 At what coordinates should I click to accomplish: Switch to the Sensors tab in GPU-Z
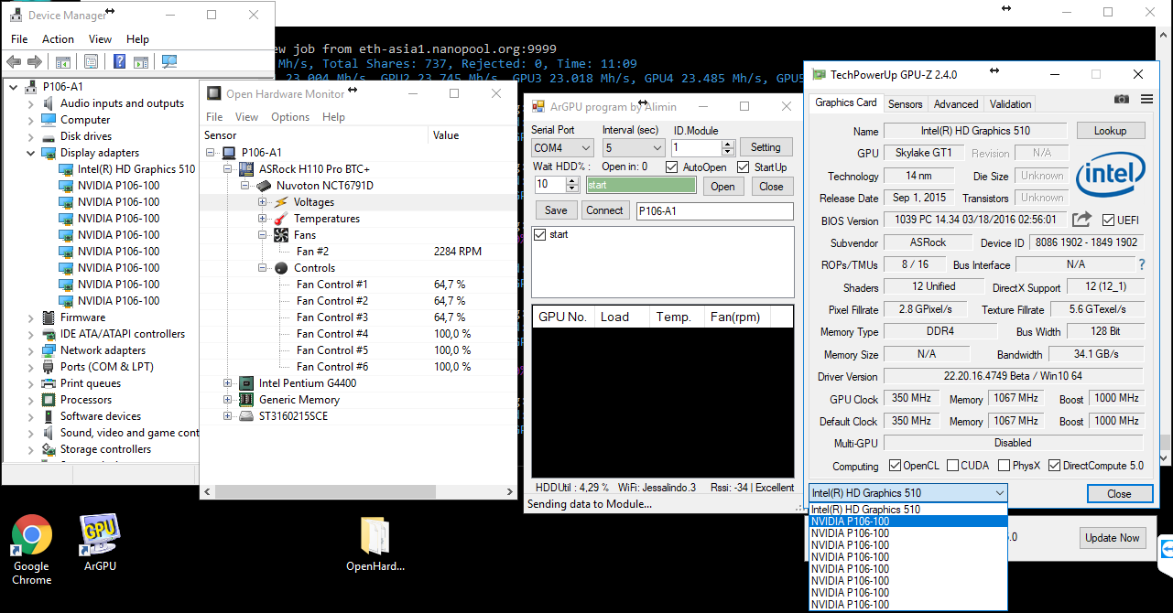905,104
